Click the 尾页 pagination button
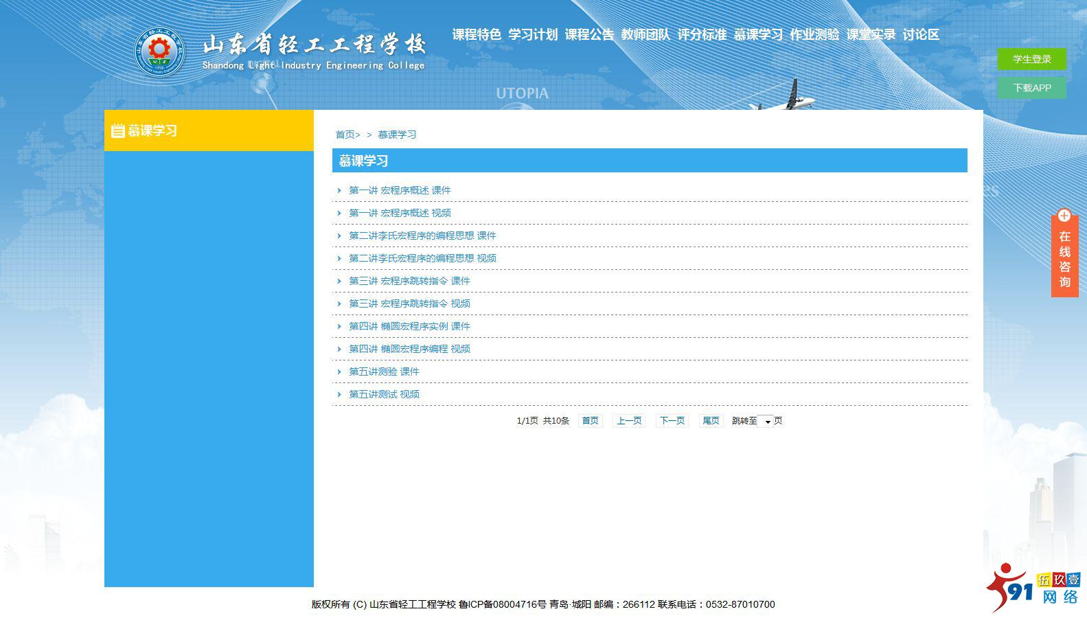The width and height of the screenshot is (1087, 618). click(711, 421)
